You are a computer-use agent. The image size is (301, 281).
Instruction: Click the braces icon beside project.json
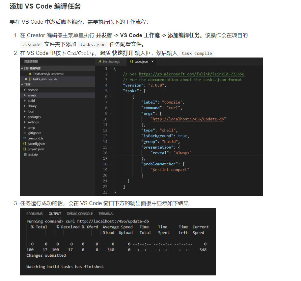pos(25,149)
